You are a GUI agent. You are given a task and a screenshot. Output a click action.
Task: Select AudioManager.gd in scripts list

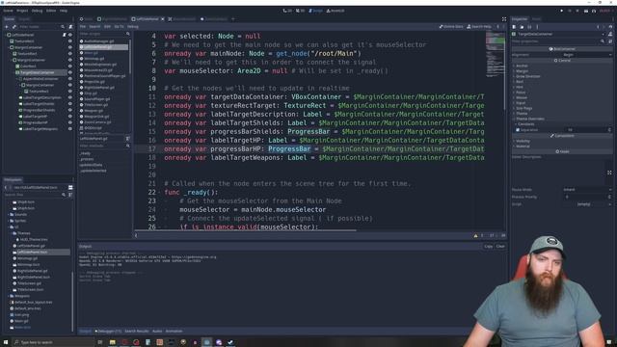click(x=103, y=40)
